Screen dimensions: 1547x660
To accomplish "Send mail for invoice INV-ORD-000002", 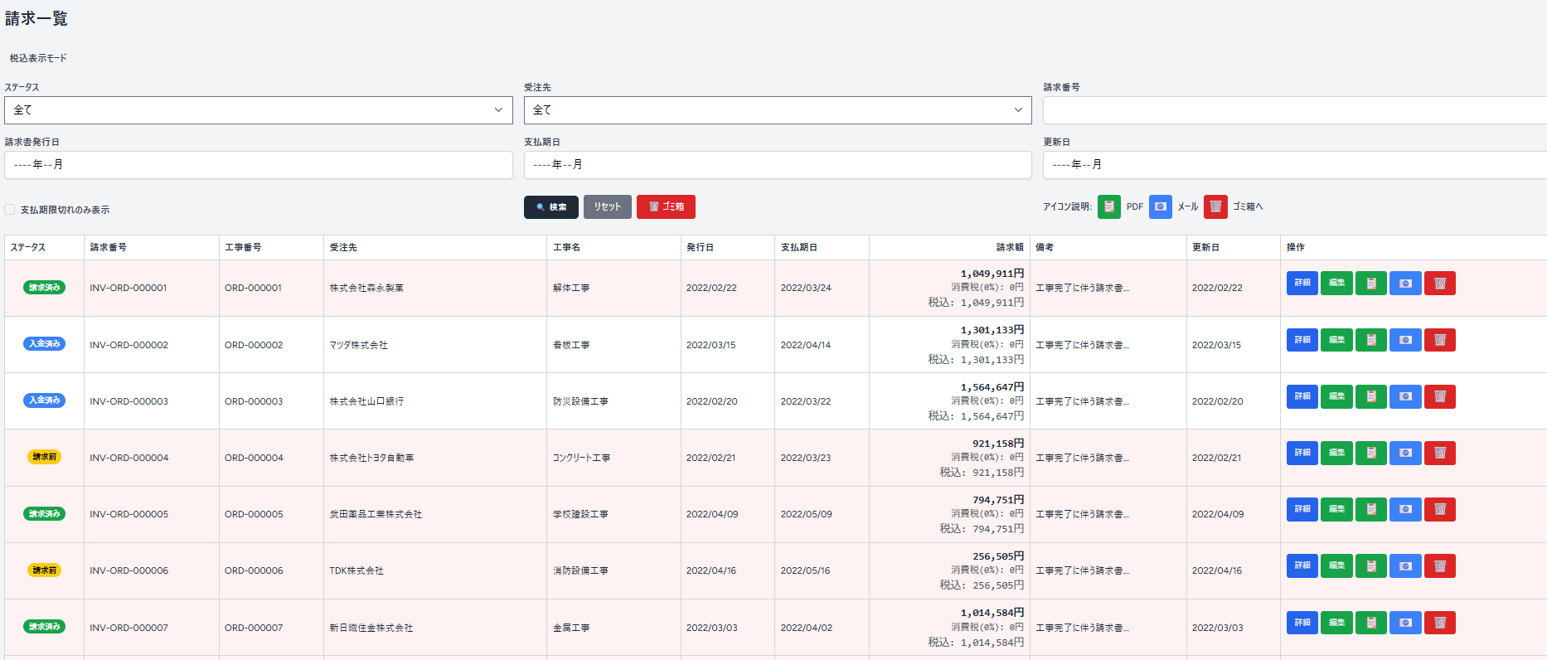I will 1405,340.
